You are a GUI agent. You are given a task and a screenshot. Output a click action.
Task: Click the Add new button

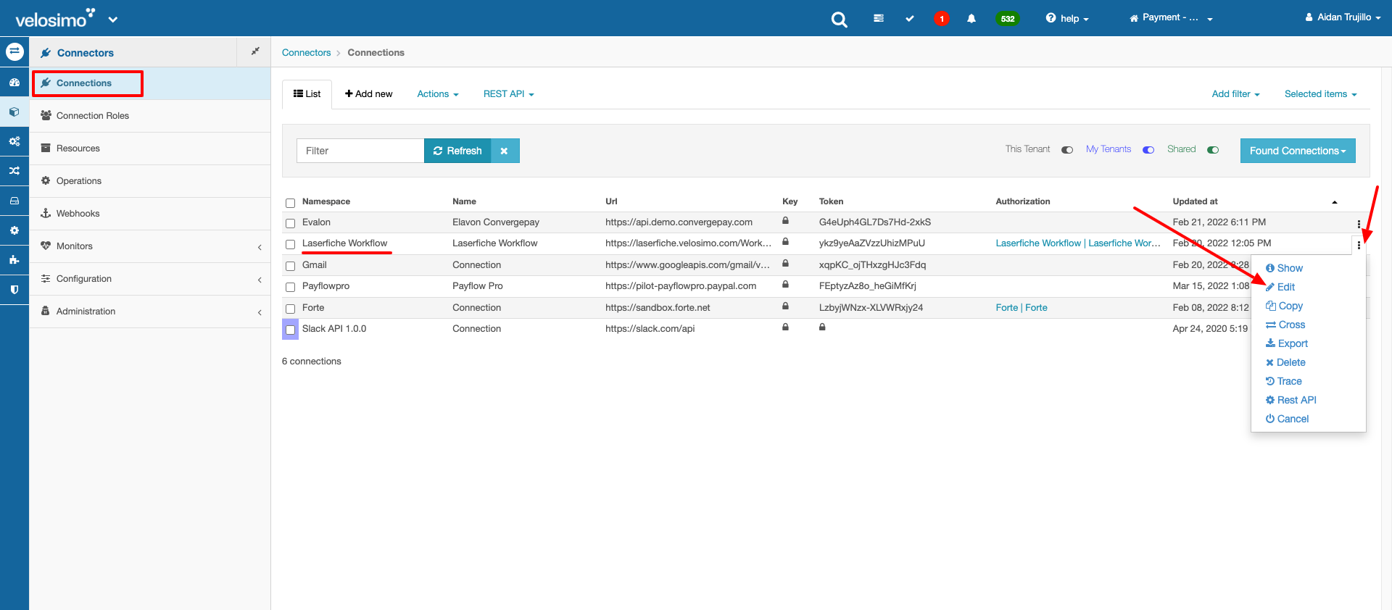pyautogui.click(x=368, y=94)
